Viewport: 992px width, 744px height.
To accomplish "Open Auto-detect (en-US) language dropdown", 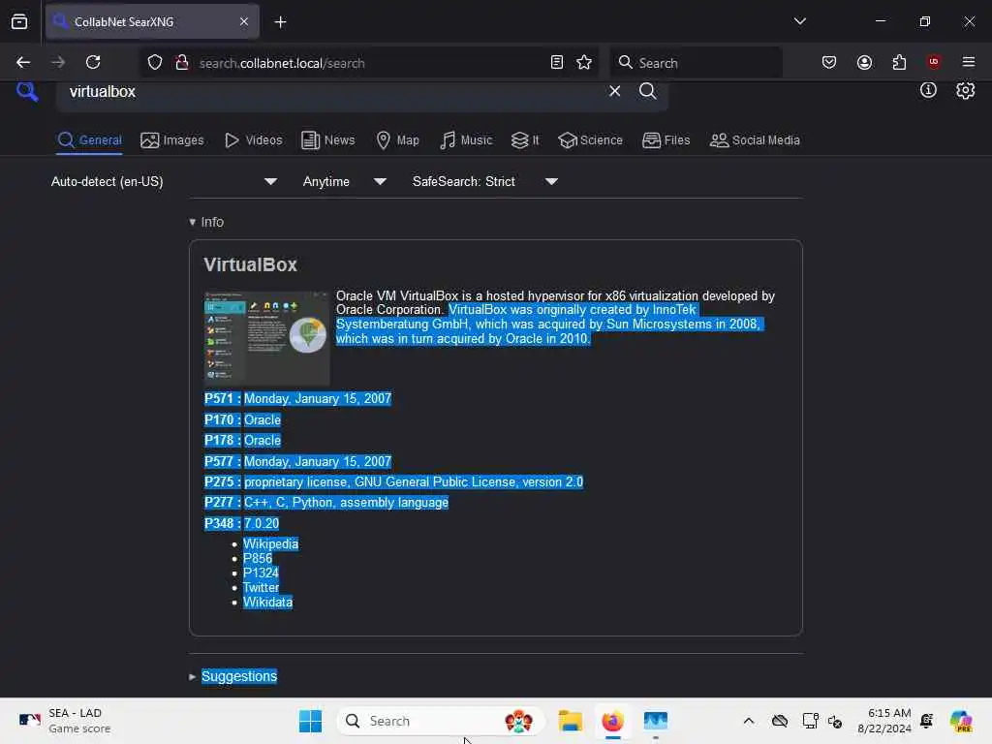I will [164, 181].
